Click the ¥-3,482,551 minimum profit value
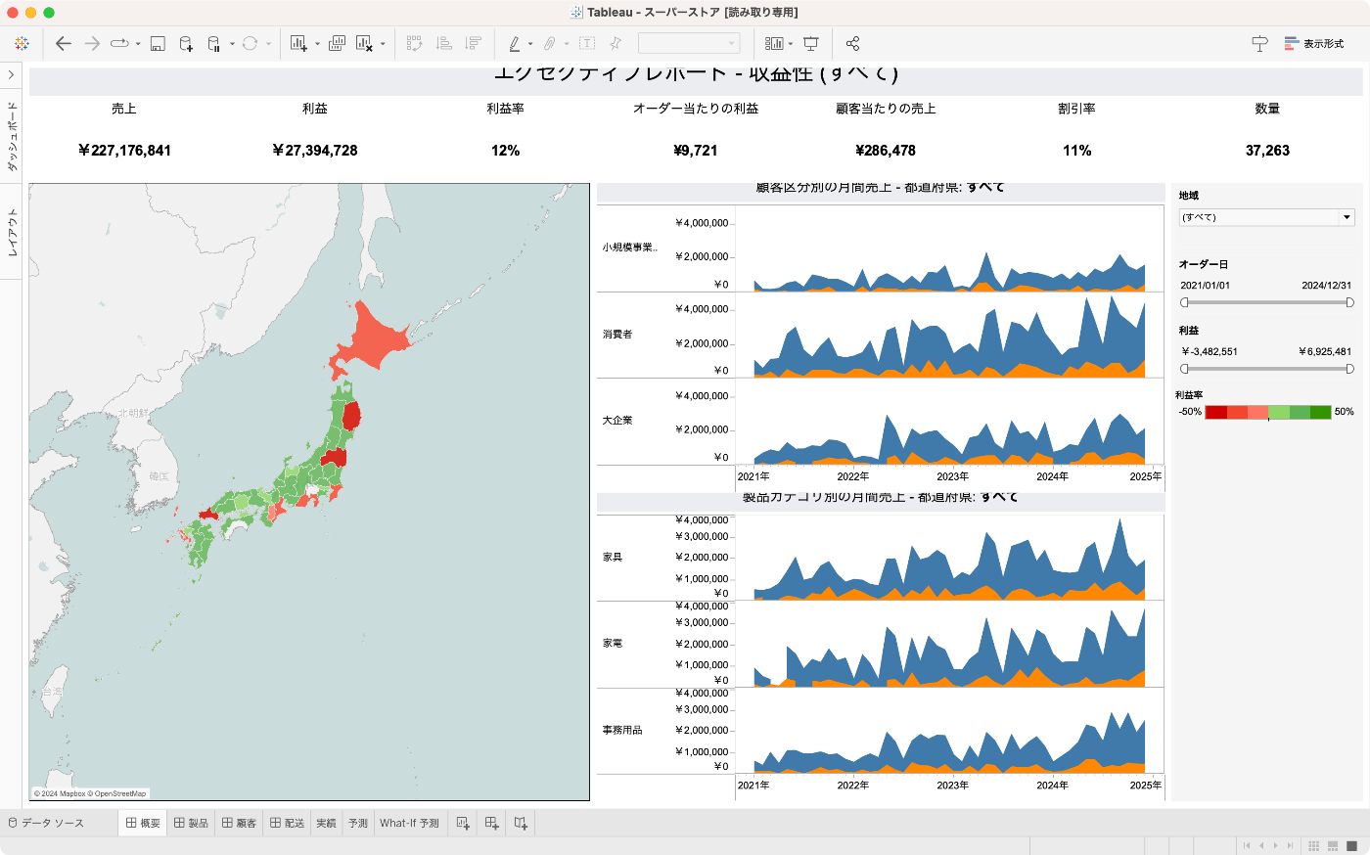Viewport: 1370px width, 855px height. [1210, 351]
